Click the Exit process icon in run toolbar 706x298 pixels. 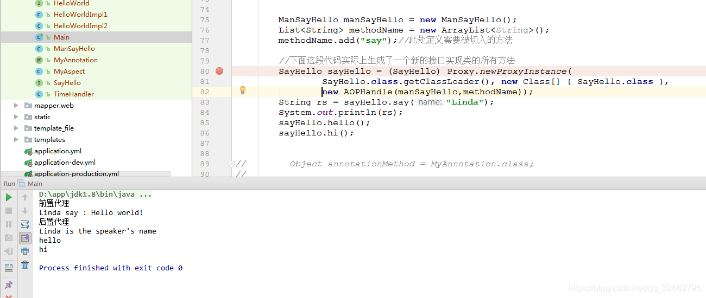[9, 251]
